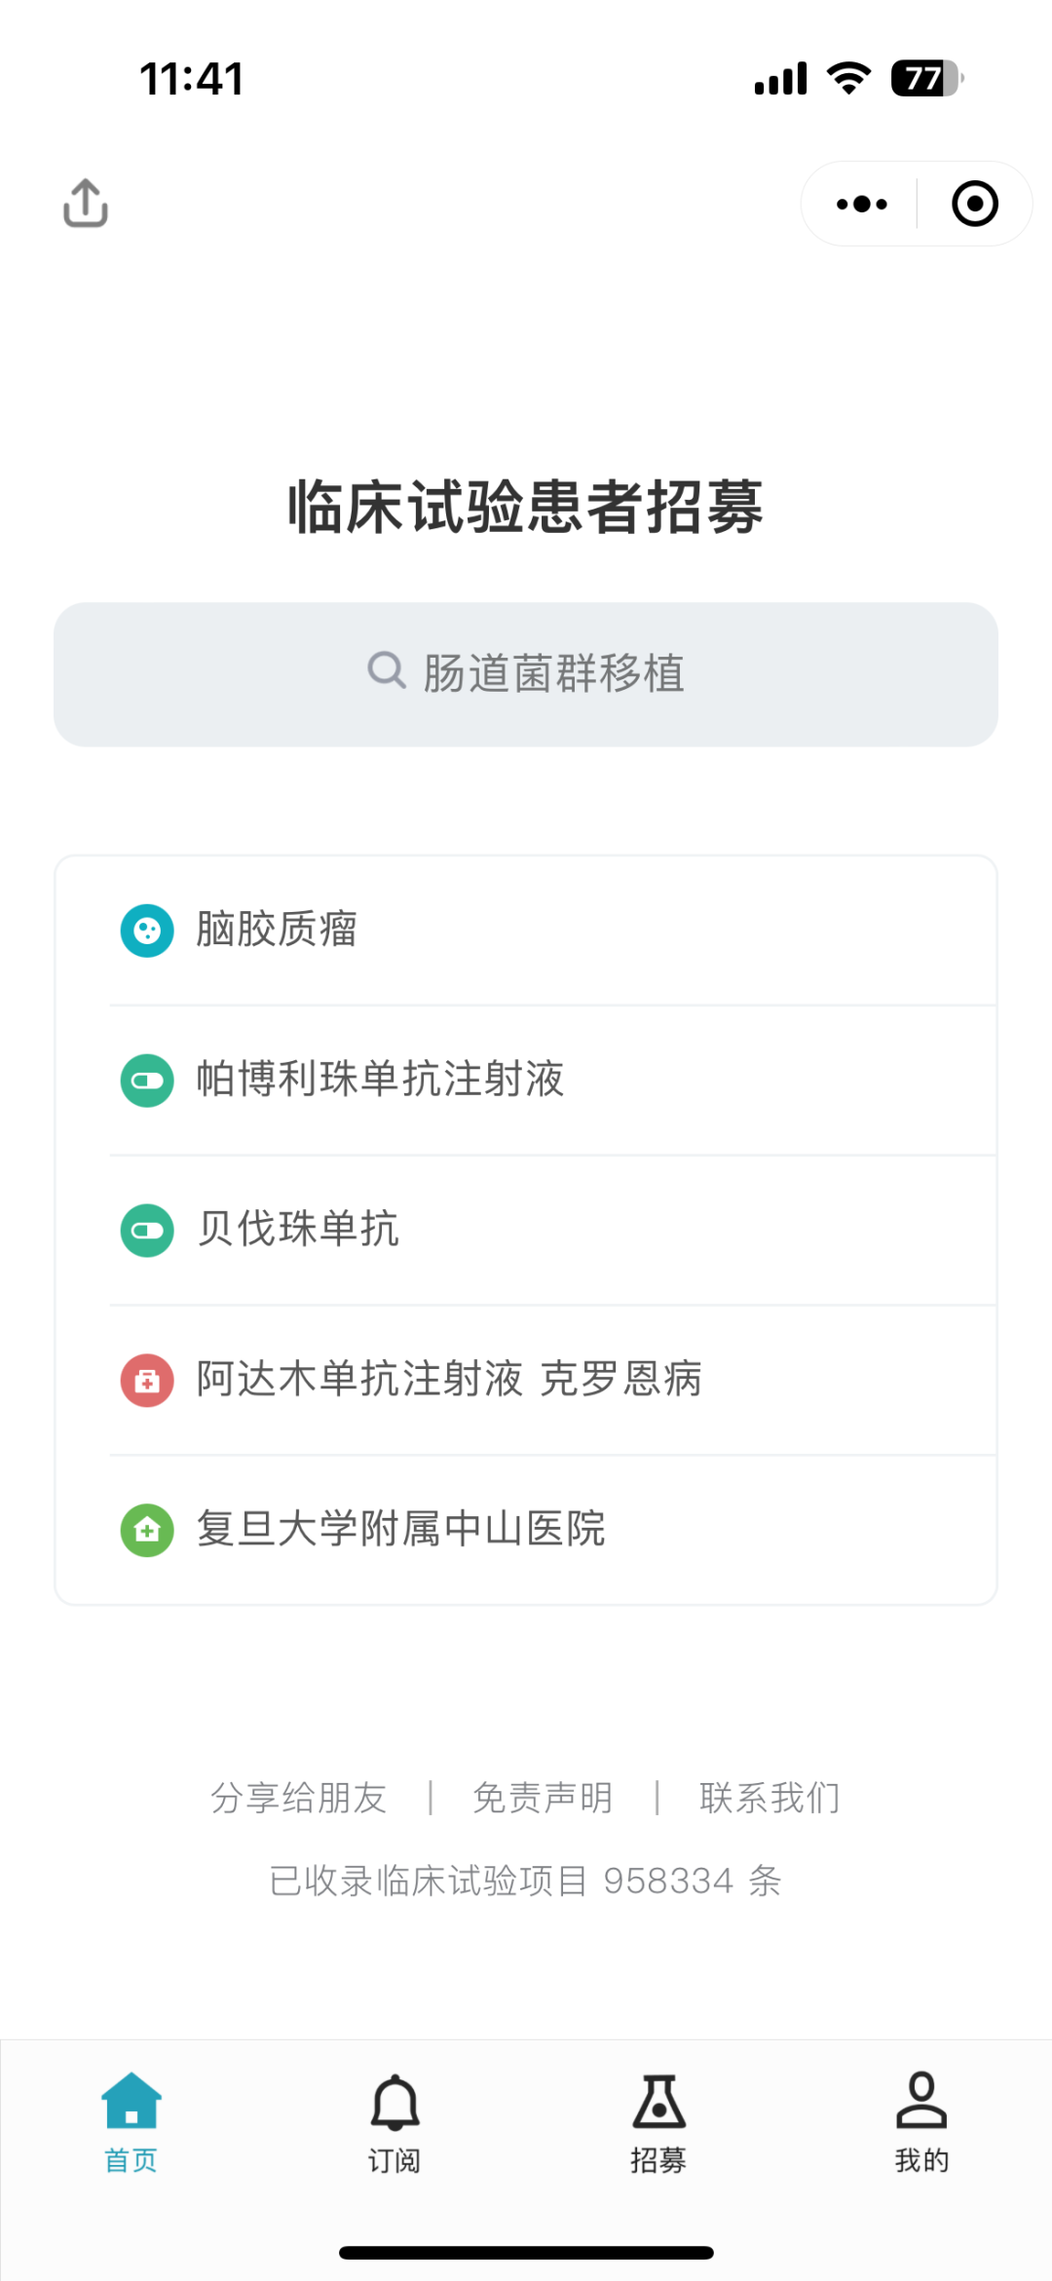
Task: Open the three-dot more options menu
Action: point(861,204)
